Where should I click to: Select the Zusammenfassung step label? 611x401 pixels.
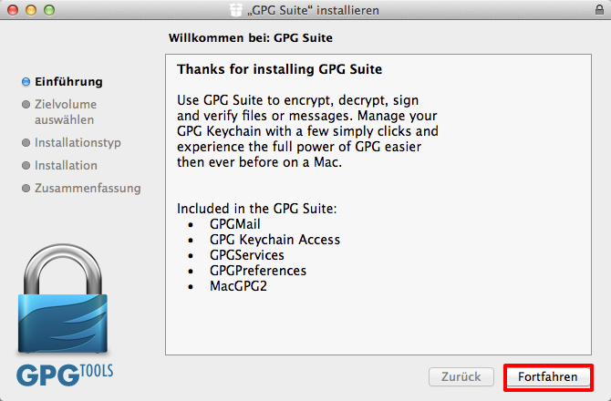click(x=88, y=189)
